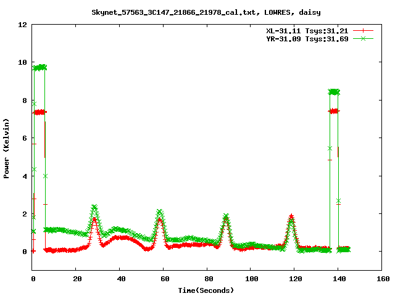Select the XL-31.11 Tsys:31.21 legend label
This screenshot has height=296, width=395.
pyautogui.click(x=307, y=31)
